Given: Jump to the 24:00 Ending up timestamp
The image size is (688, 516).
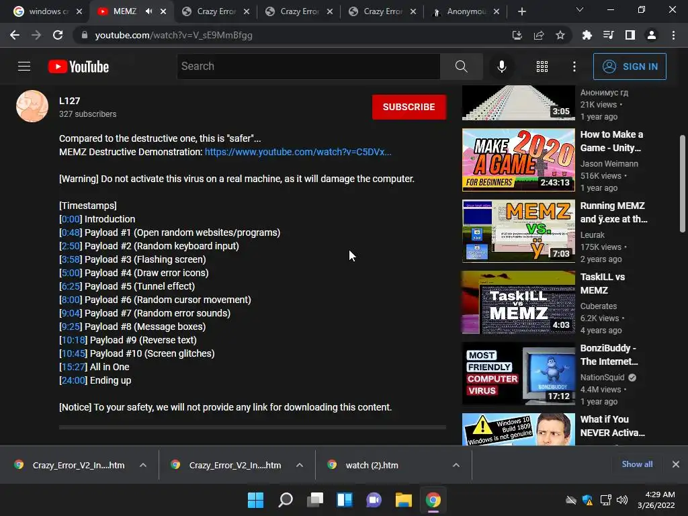Looking at the screenshot, I should coord(73,380).
